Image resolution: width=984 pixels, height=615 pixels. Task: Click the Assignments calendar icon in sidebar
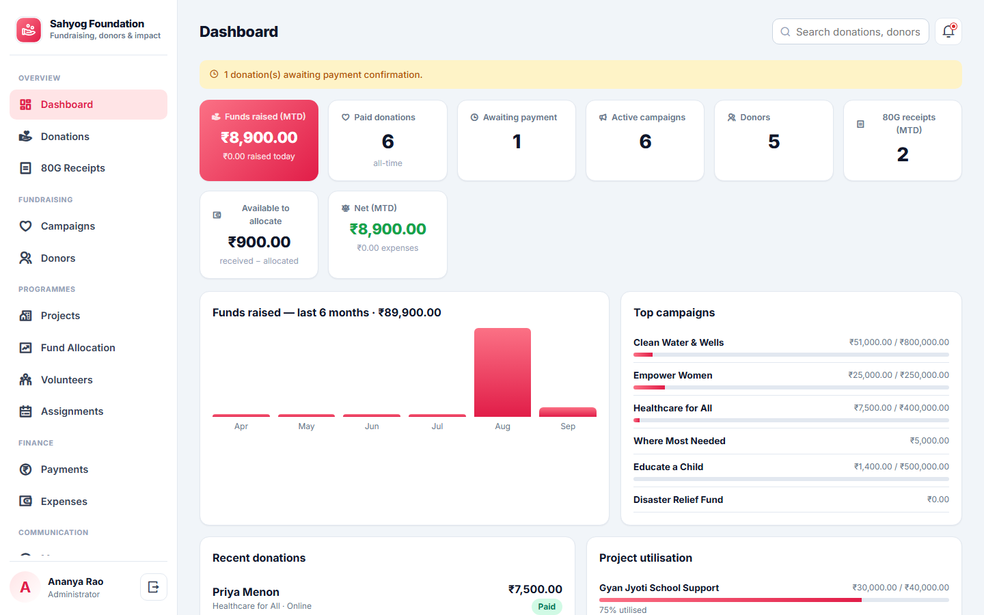tap(25, 411)
